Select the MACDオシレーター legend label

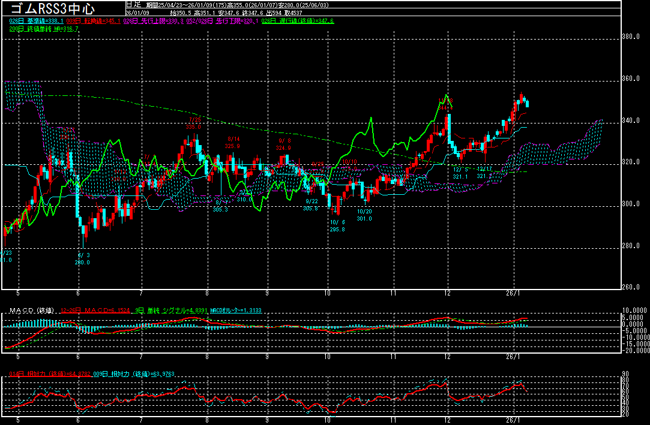[x=236, y=311]
